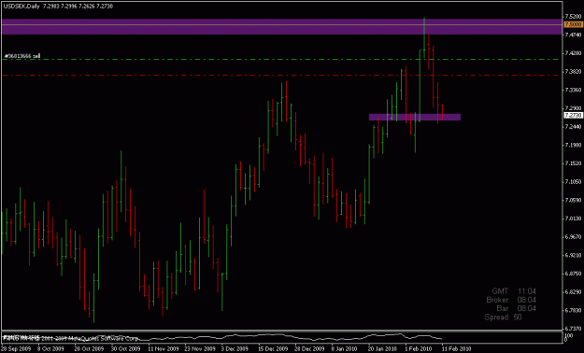
Task: Click the 23 Nov 2009 date label
Action: click(x=199, y=349)
